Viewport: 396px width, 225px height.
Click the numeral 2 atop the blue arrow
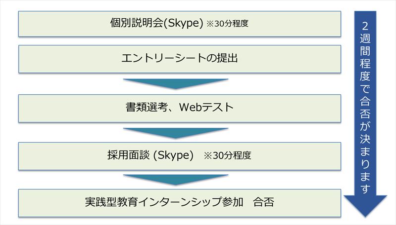[x=365, y=26]
